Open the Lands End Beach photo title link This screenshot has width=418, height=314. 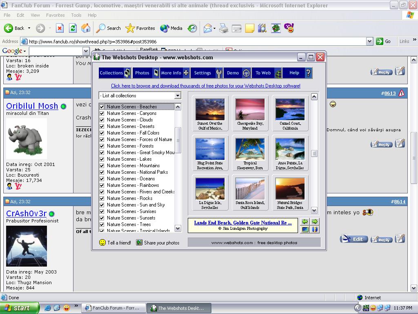(x=242, y=223)
